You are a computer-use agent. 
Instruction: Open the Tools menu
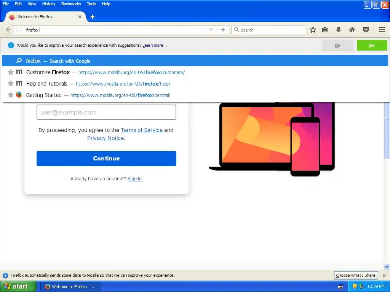click(x=91, y=4)
